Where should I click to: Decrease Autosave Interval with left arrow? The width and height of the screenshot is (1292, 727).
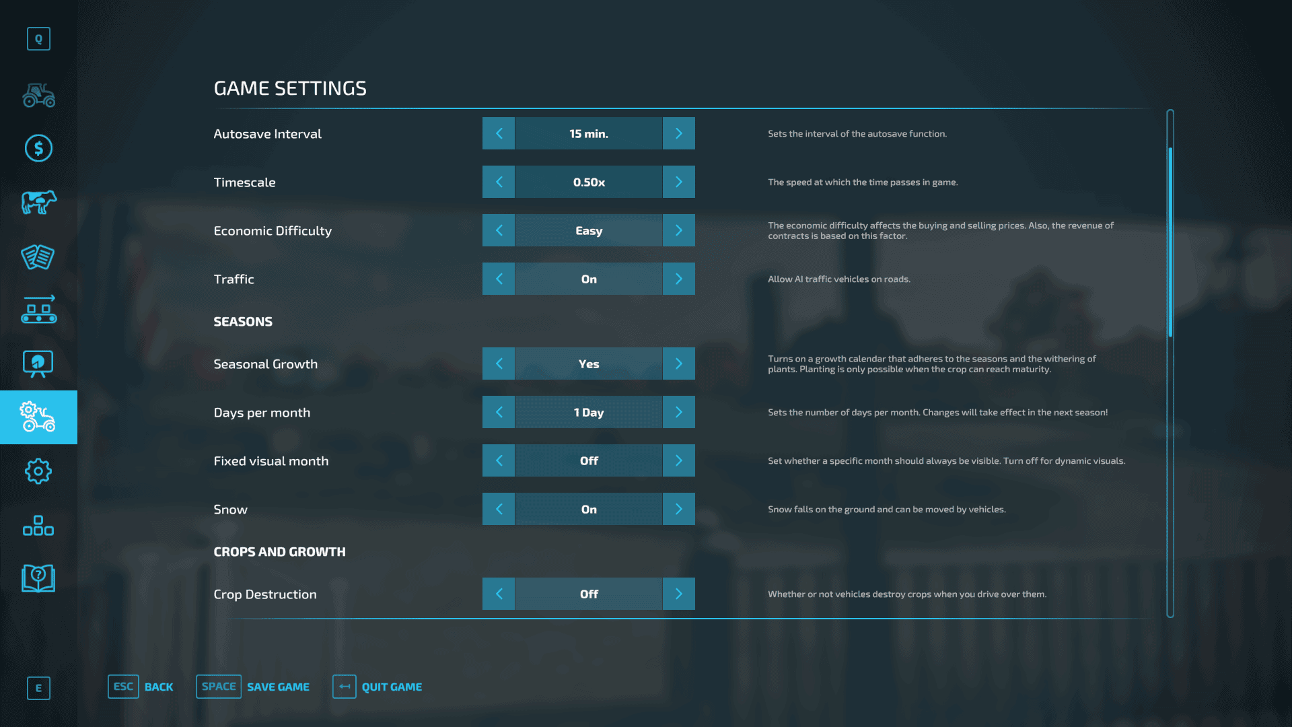point(499,133)
